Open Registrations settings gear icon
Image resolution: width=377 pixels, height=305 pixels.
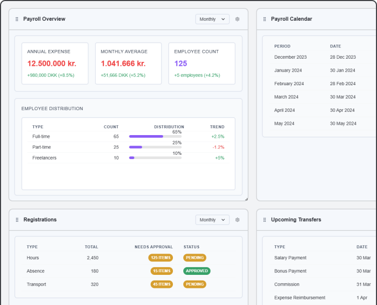coord(237,220)
